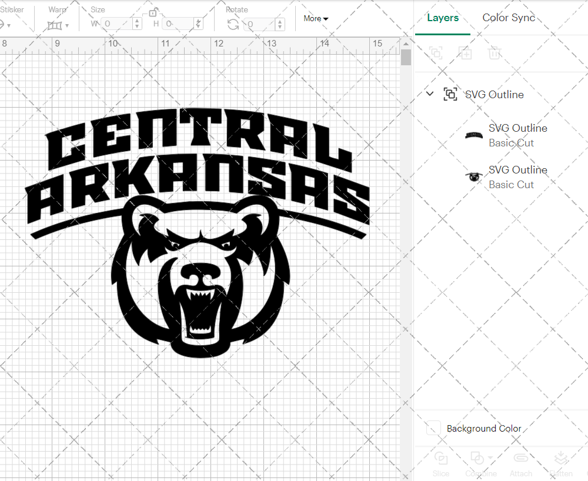Increase rotation using the stepper arrows
The image size is (588, 481).
[x=279, y=22]
